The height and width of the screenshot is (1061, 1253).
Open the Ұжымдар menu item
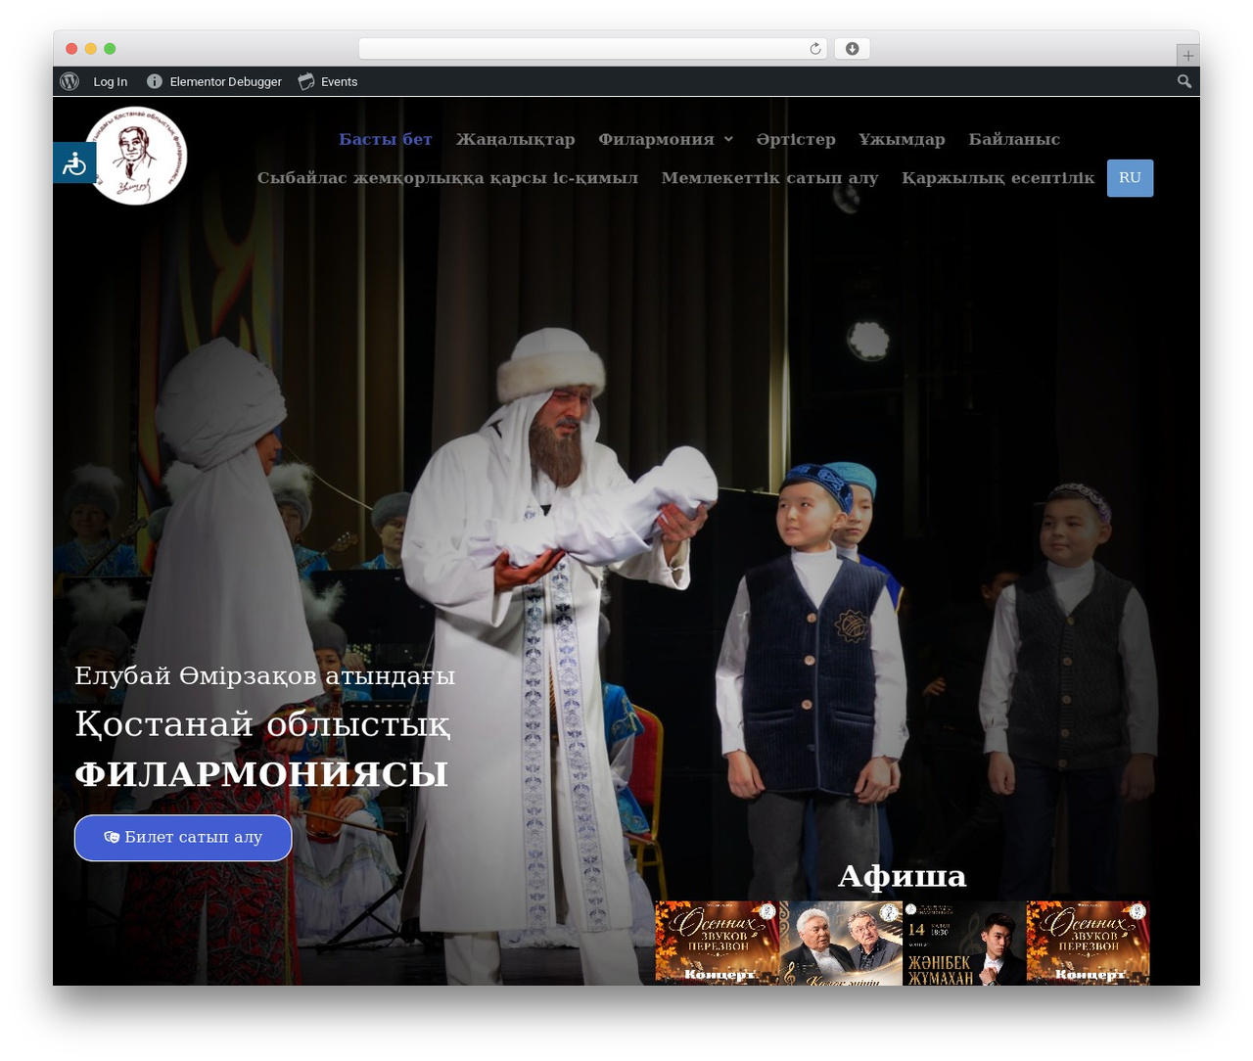(902, 140)
